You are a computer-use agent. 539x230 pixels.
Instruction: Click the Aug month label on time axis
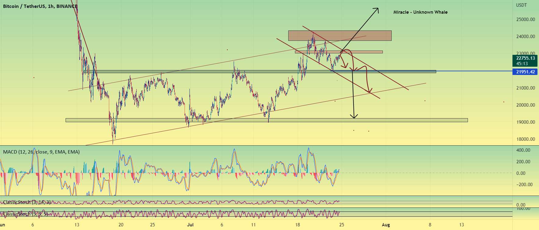(386, 225)
